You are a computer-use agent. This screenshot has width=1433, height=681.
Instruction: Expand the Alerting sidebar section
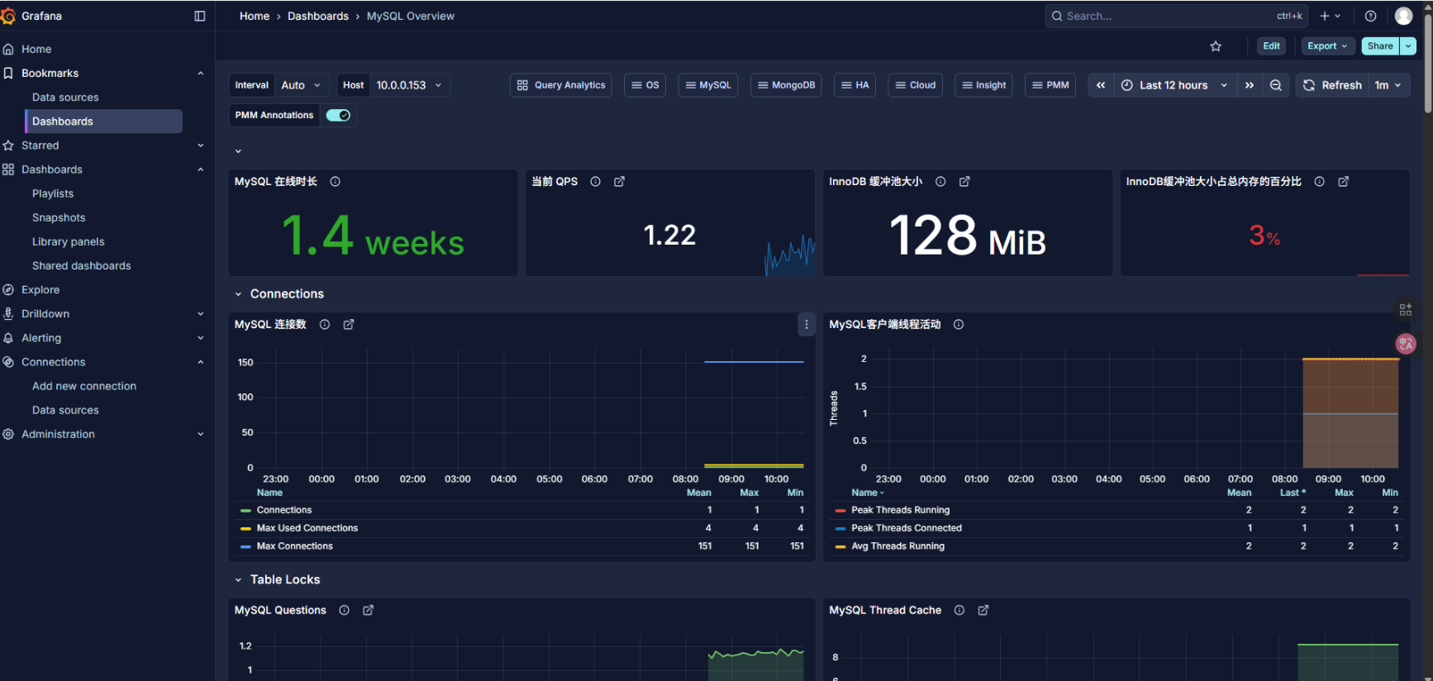200,338
